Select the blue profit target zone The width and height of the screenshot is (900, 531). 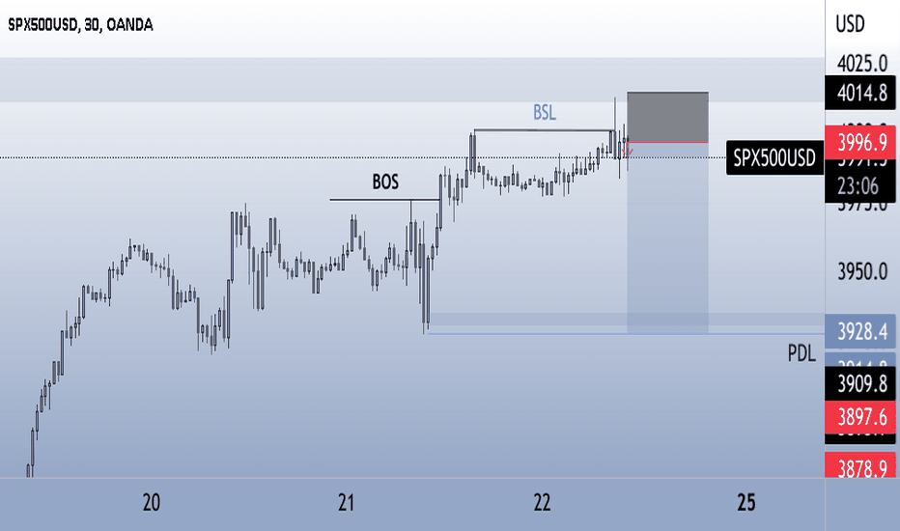(x=667, y=238)
